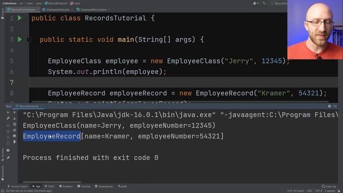Viewport: 343px width, 193px height.
Task: Toggle soft-wrap in console output
Action: pos(14,124)
